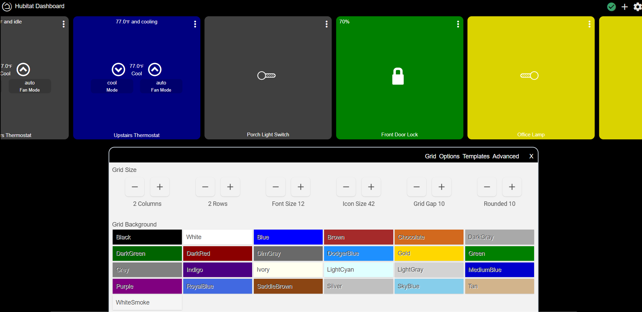
Task: Click the green checkmark status indicator
Action: [611, 6]
